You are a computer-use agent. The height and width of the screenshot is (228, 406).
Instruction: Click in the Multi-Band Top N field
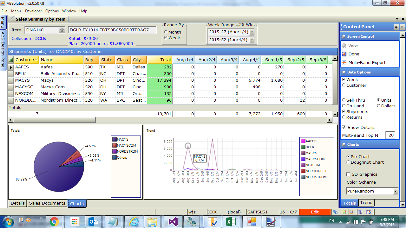point(390,135)
